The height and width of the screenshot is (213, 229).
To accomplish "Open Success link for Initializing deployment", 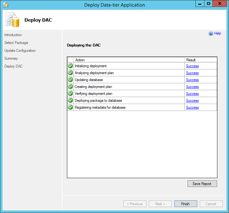I will [x=192, y=66].
